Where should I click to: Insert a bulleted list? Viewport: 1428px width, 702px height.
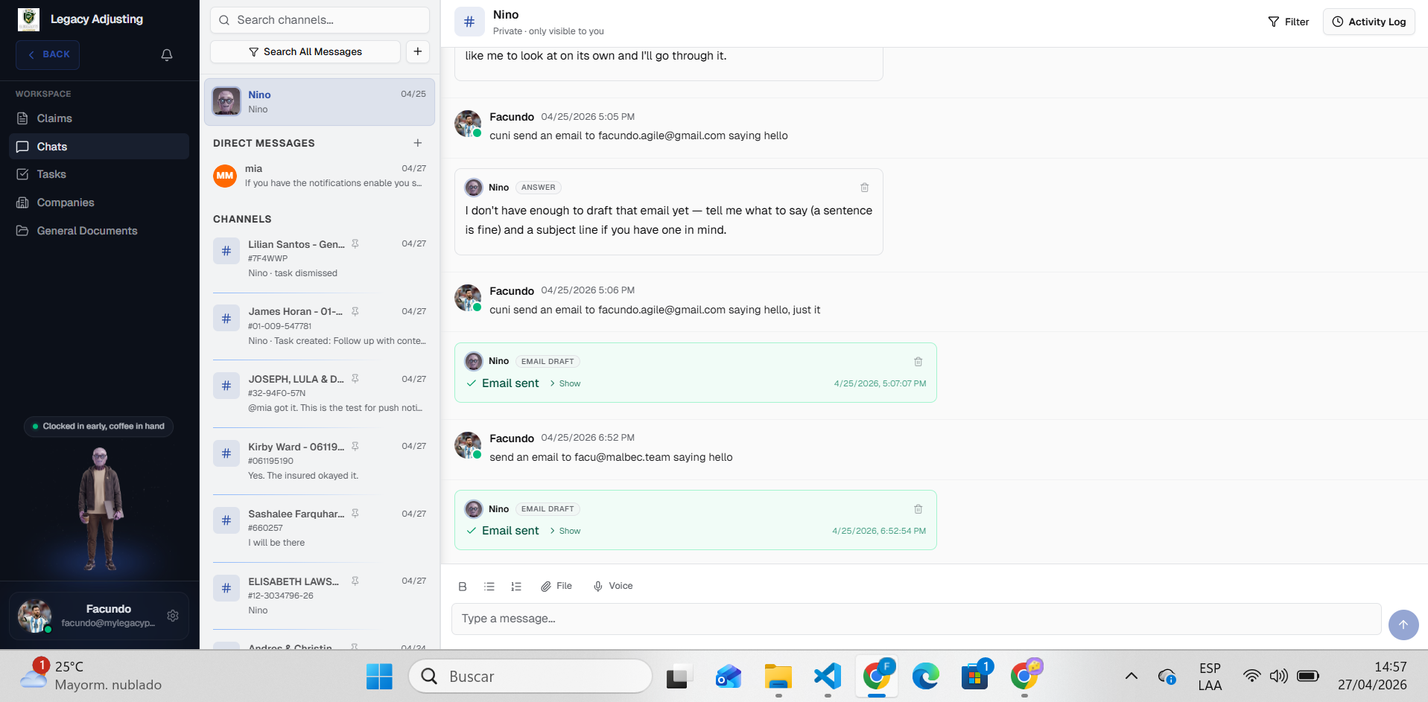[489, 587]
